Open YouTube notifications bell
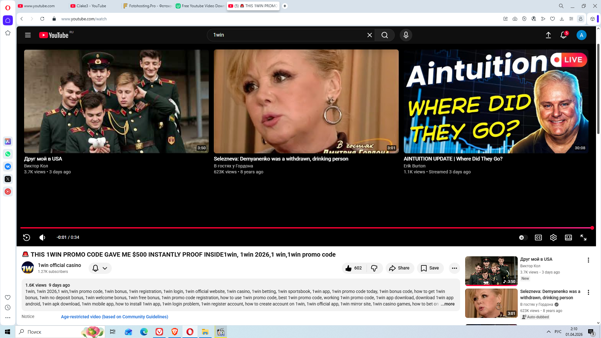Screen dimensions: 601x338 coord(563,35)
